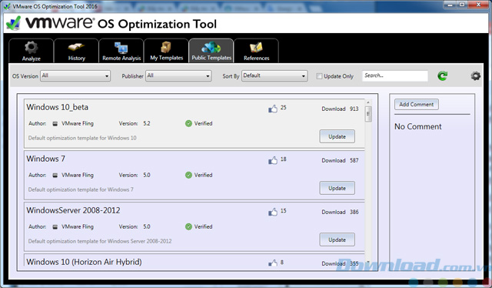Update the Windows 10_beta template
This screenshot has width=492, height=288.
click(337, 136)
